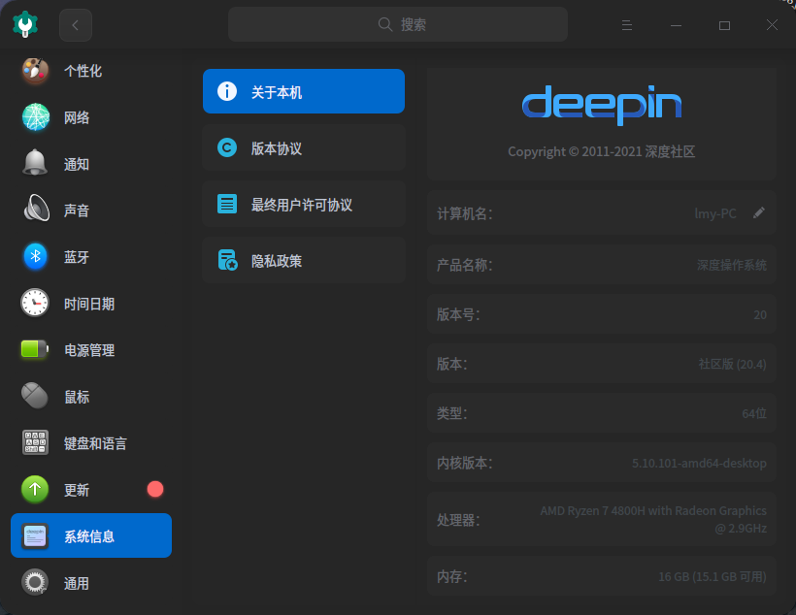Select the 蓝牙 label
796x615 pixels.
click(x=77, y=257)
